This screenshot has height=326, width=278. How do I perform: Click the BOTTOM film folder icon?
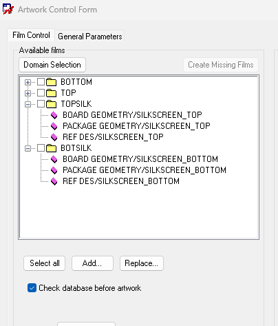[x=51, y=82]
